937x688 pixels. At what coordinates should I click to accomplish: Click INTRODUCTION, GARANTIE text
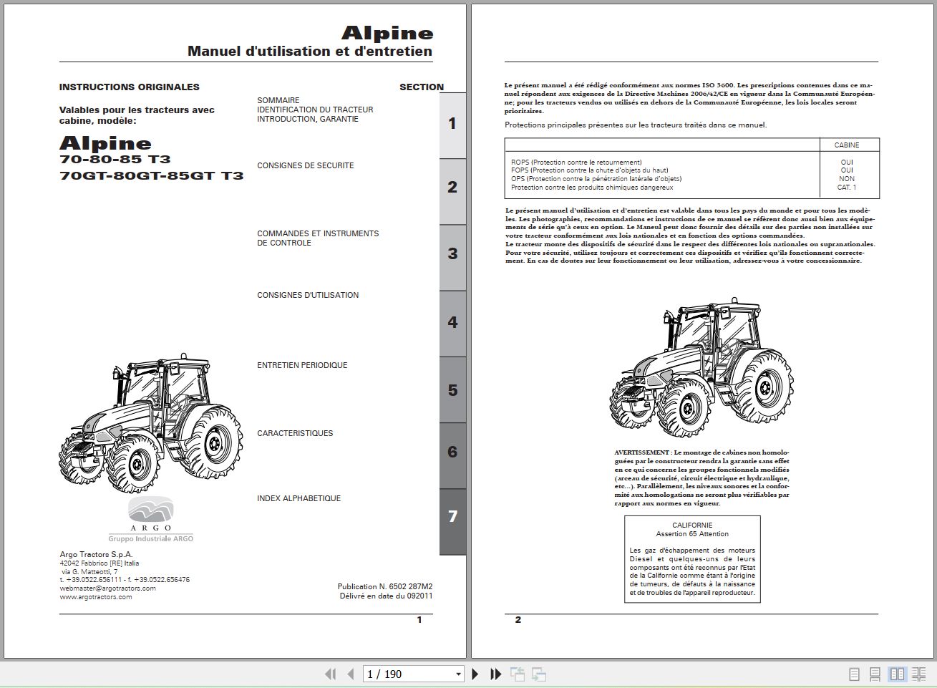click(x=308, y=119)
